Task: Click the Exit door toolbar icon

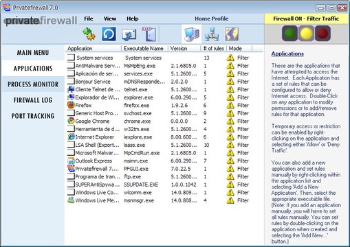Action: pyautogui.click(x=149, y=34)
